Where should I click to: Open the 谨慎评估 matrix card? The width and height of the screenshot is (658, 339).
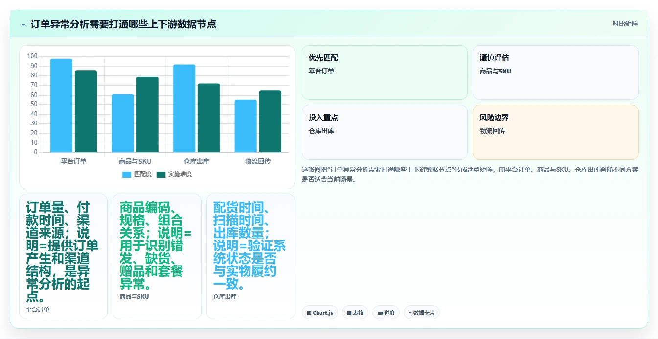(556, 73)
